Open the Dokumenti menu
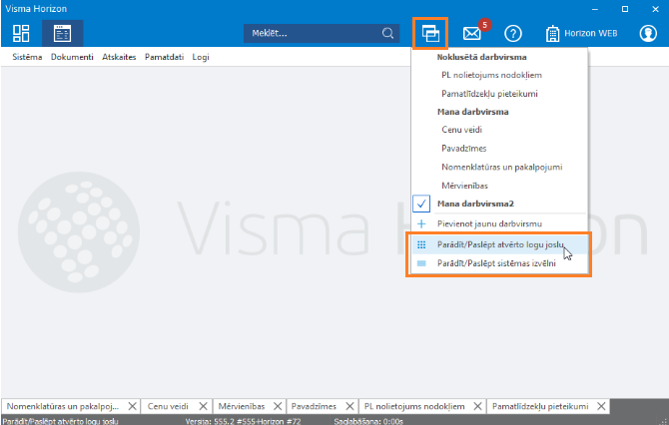The height and width of the screenshot is (425, 669). [x=72, y=57]
